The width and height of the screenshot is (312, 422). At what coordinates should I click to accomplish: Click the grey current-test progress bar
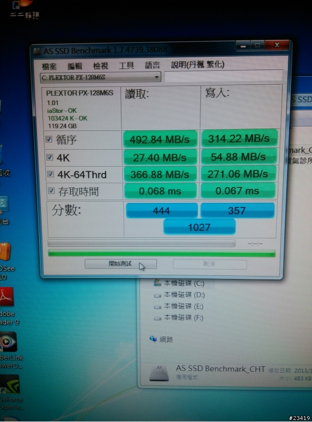[x=141, y=243]
